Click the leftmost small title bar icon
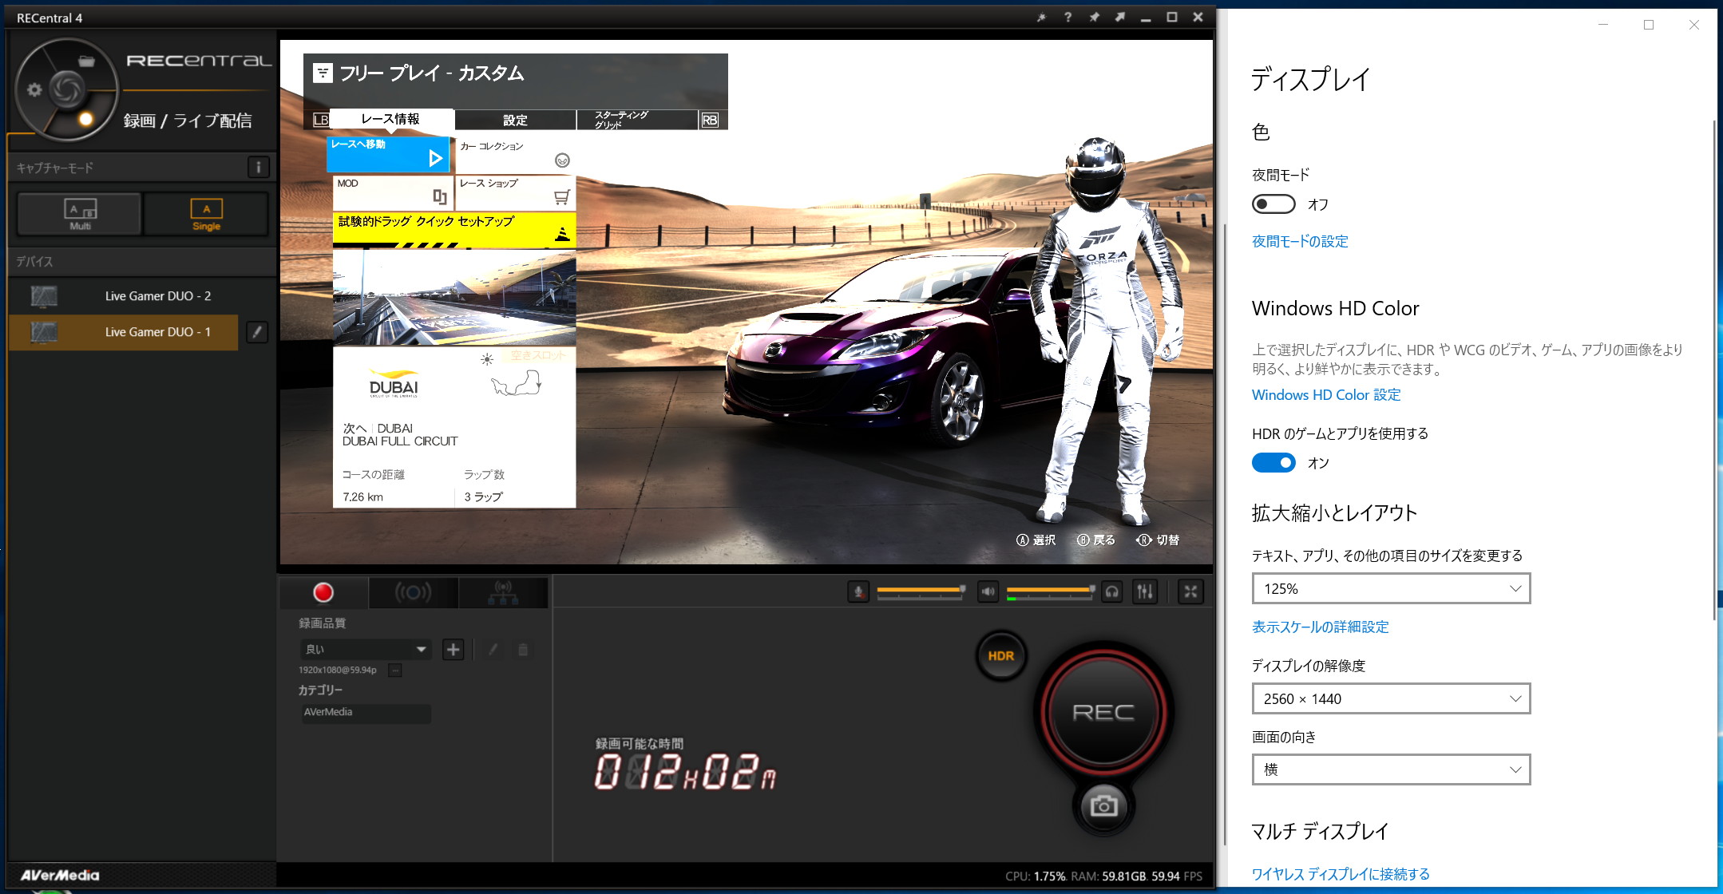Image resolution: width=1723 pixels, height=894 pixels. 1041,17
